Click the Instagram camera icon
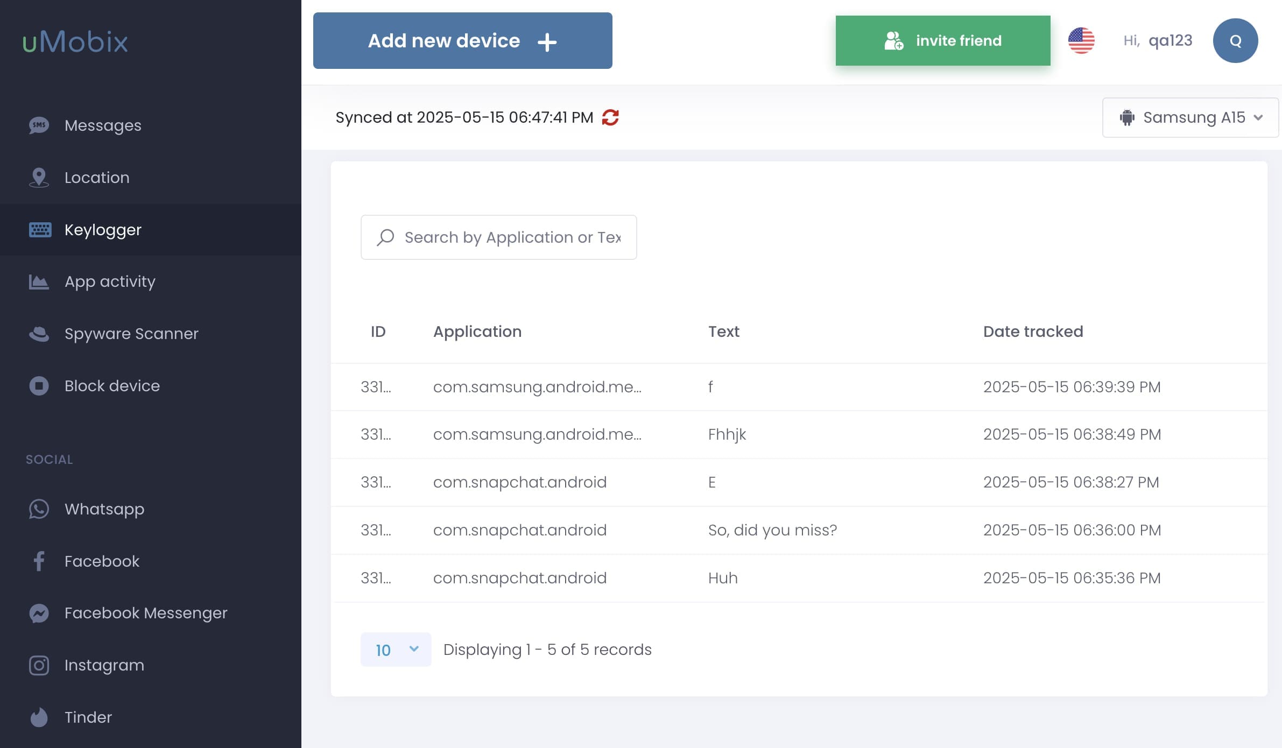The image size is (1282, 748). click(x=39, y=665)
